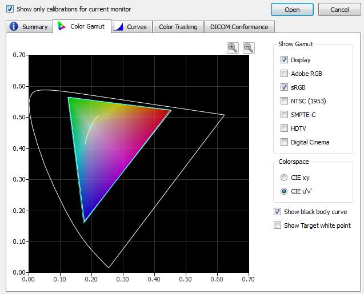Select the CIE u'v' radio button
The height and width of the screenshot is (294, 364).
(x=284, y=191)
